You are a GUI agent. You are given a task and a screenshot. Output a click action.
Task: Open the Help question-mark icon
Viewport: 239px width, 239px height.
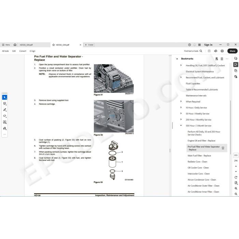tap(189, 45)
